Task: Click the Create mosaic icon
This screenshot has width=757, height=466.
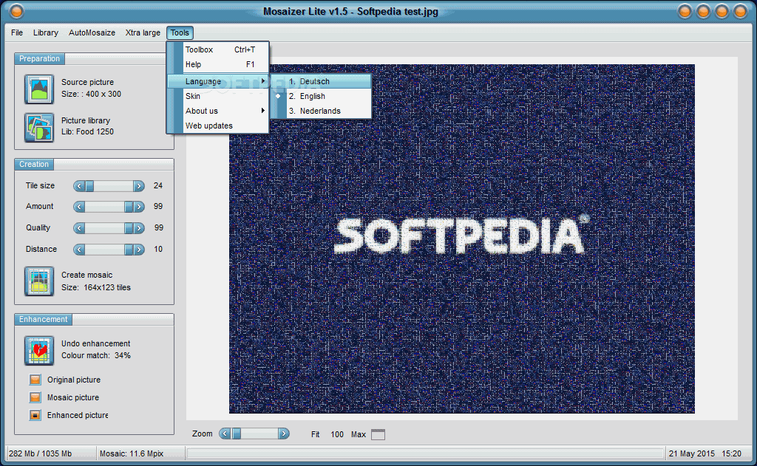Action: click(39, 281)
